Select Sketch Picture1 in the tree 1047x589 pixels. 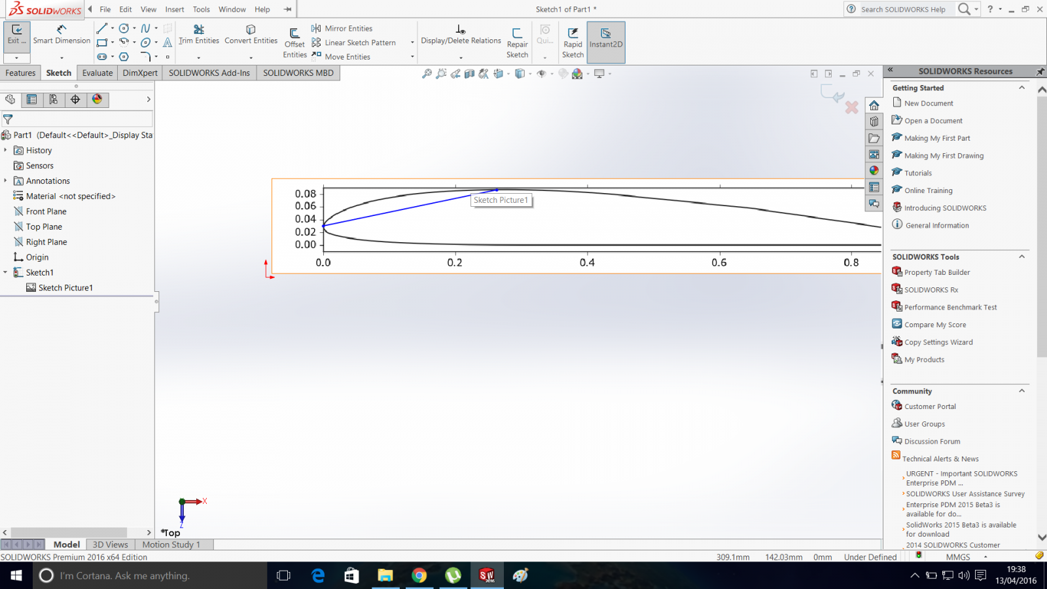coord(65,288)
